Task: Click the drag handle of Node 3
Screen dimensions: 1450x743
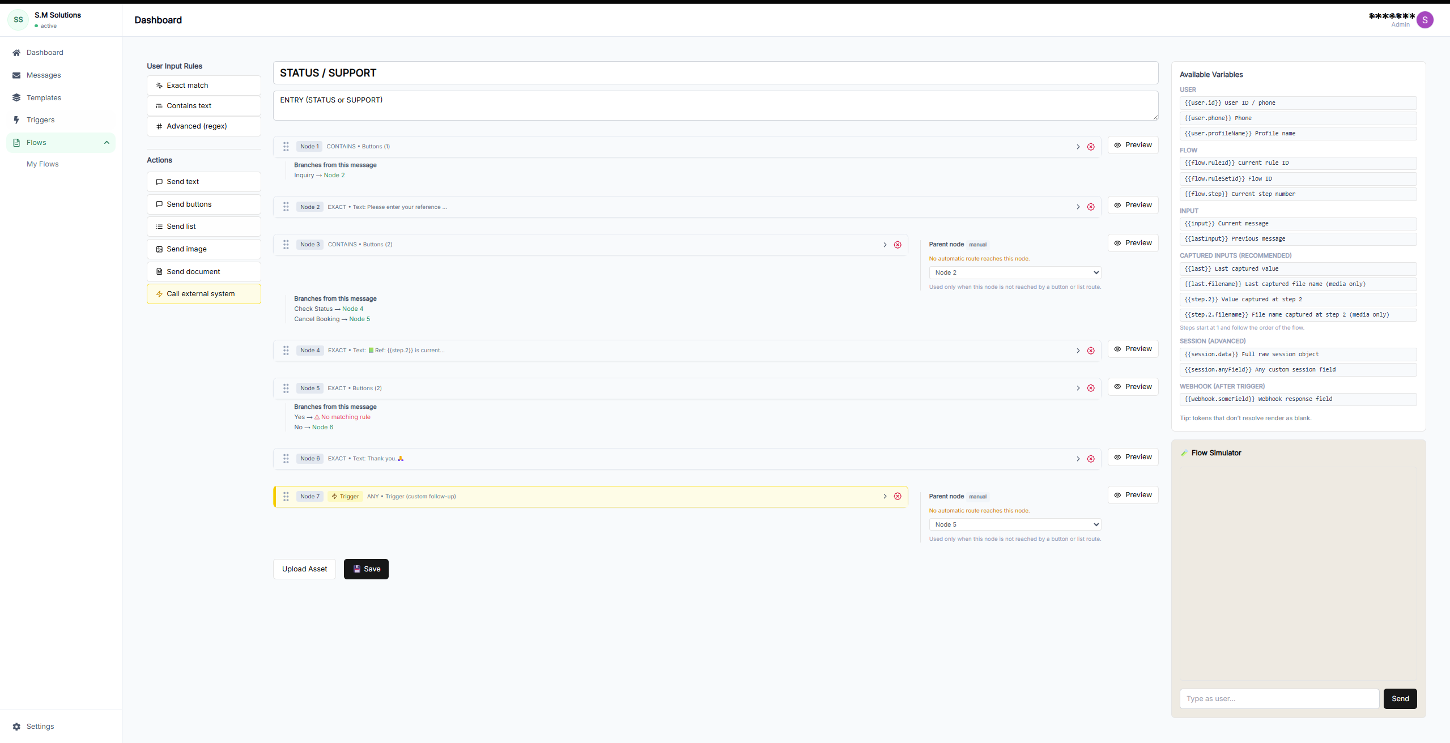Action: (286, 245)
